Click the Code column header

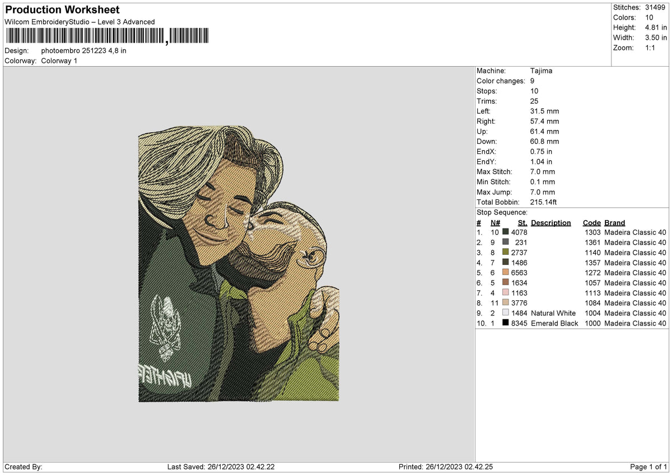tap(591, 223)
